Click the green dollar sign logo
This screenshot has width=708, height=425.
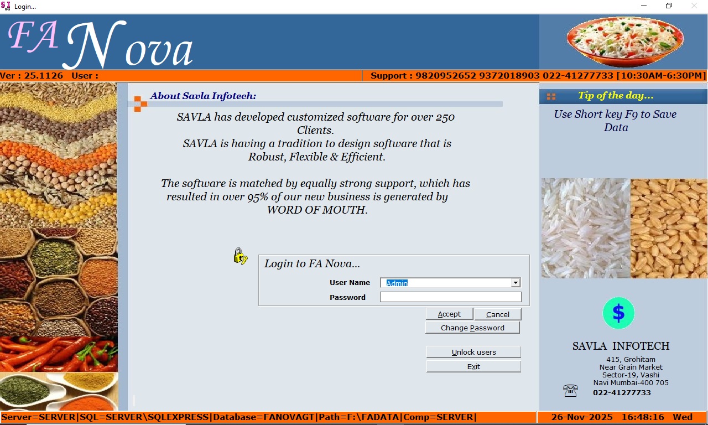point(618,313)
